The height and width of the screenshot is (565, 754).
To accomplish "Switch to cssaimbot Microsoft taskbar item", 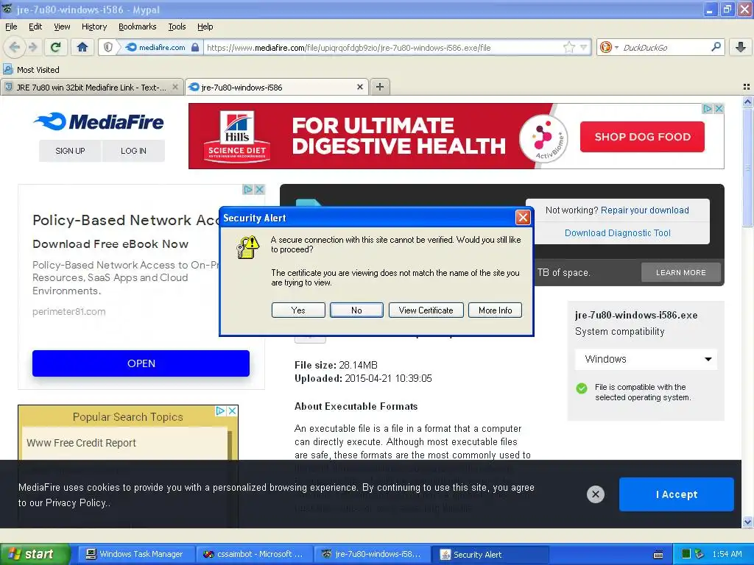I will tap(253, 554).
